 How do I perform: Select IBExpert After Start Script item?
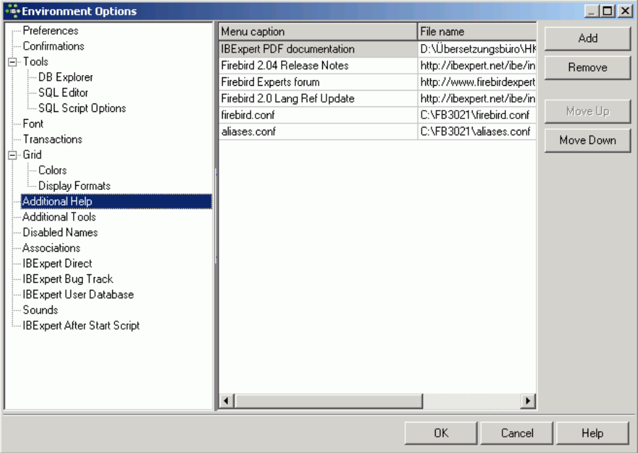coord(81,325)
